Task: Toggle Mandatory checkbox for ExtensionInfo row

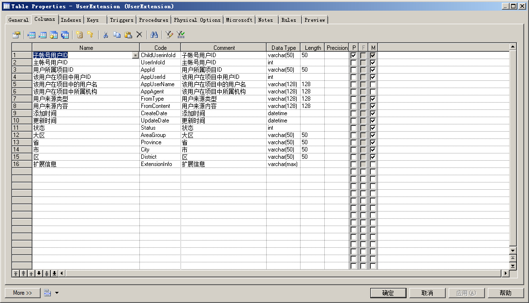Action: click(x=373, y=164)
